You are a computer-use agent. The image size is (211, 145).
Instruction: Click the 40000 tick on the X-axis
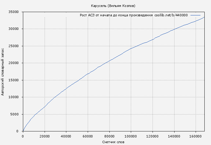click(x=66, y=136)
